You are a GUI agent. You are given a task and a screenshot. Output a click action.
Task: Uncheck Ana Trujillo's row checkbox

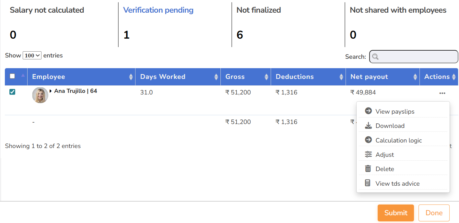point(12,92)
